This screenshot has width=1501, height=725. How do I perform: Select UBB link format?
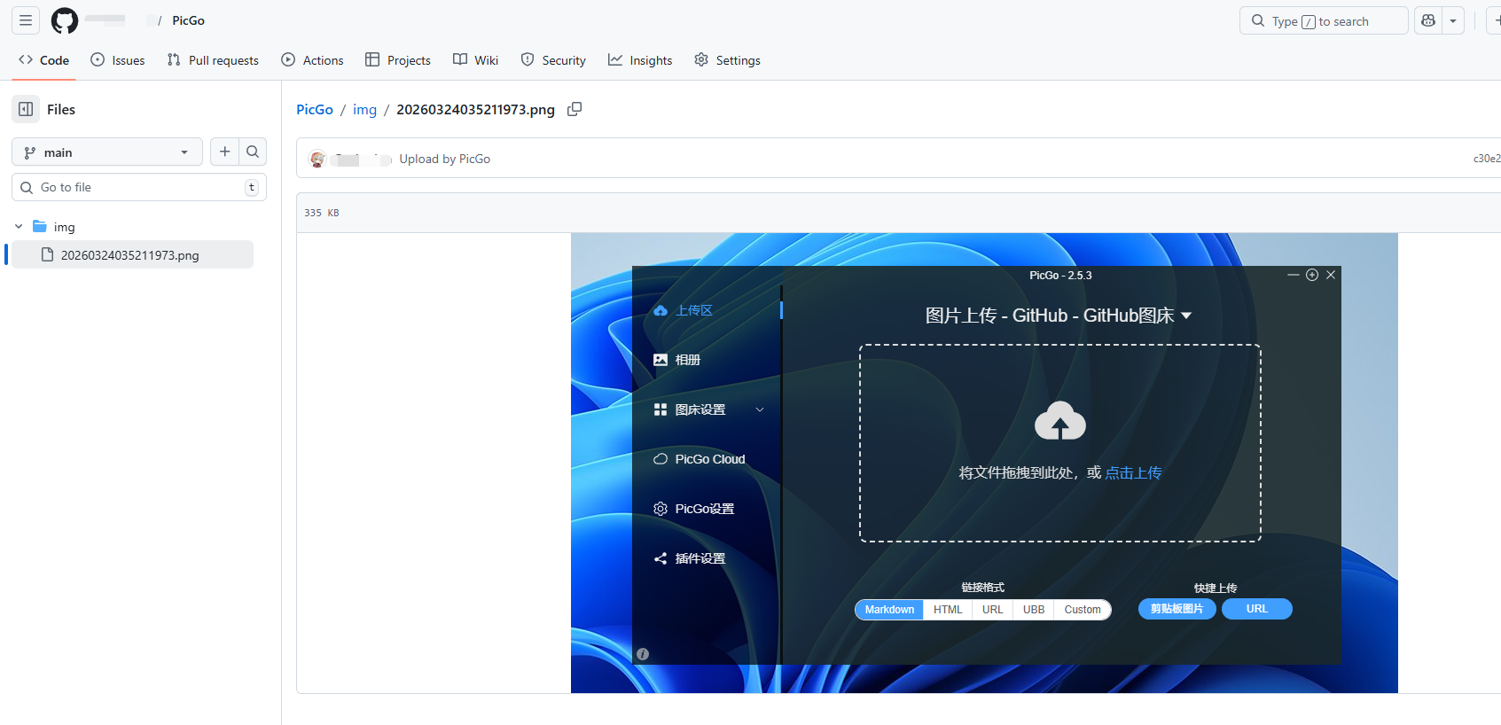[x=1034, y=610]
